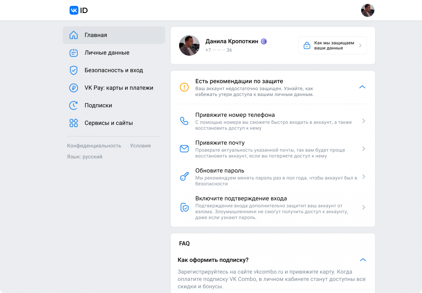Click the shield icon for Включите подтверждение входа
The width and height of the screenshot is (422, 293).
click(x=185, y=207)
